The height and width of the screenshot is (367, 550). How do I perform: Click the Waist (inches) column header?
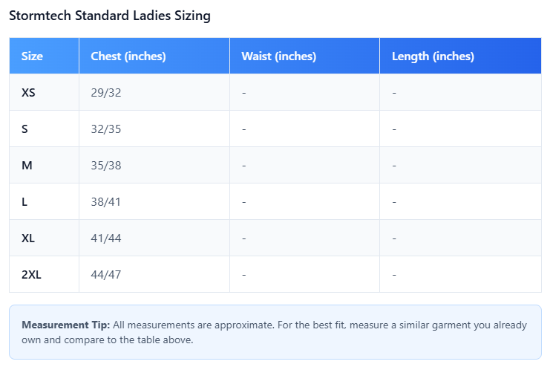[304, 56]
